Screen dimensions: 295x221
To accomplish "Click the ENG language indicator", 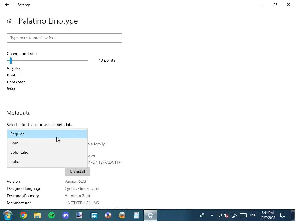I will (x=253, y=215).
